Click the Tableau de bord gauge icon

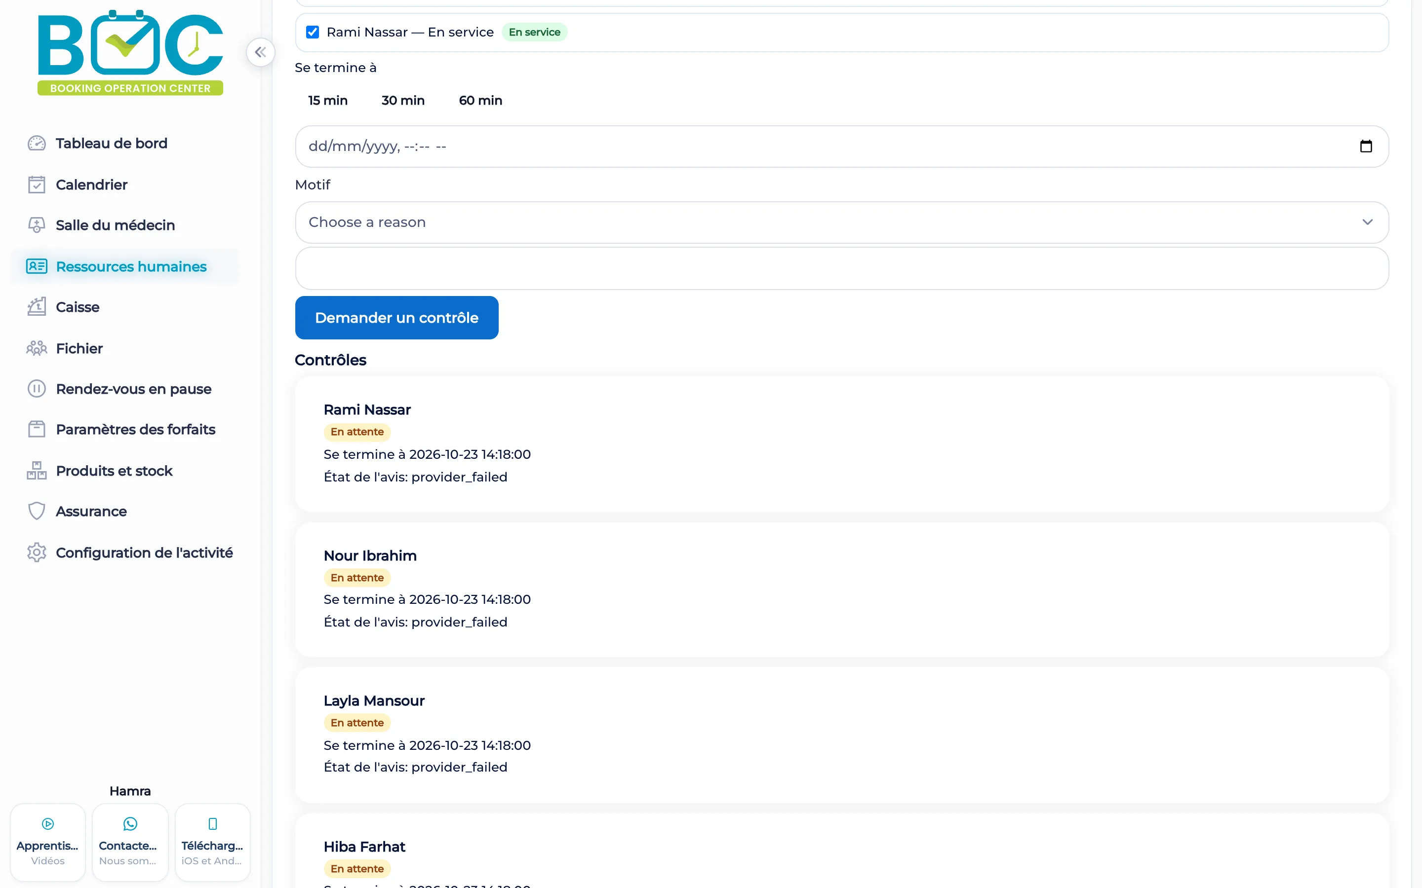click(37, 143)
